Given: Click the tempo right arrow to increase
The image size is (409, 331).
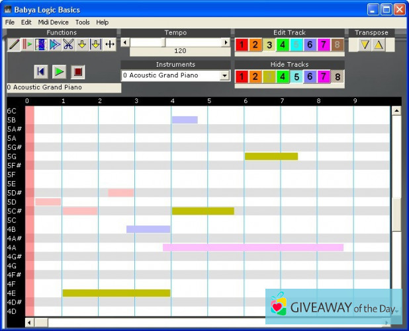Looking at the screenshot, I should (226, 42).
